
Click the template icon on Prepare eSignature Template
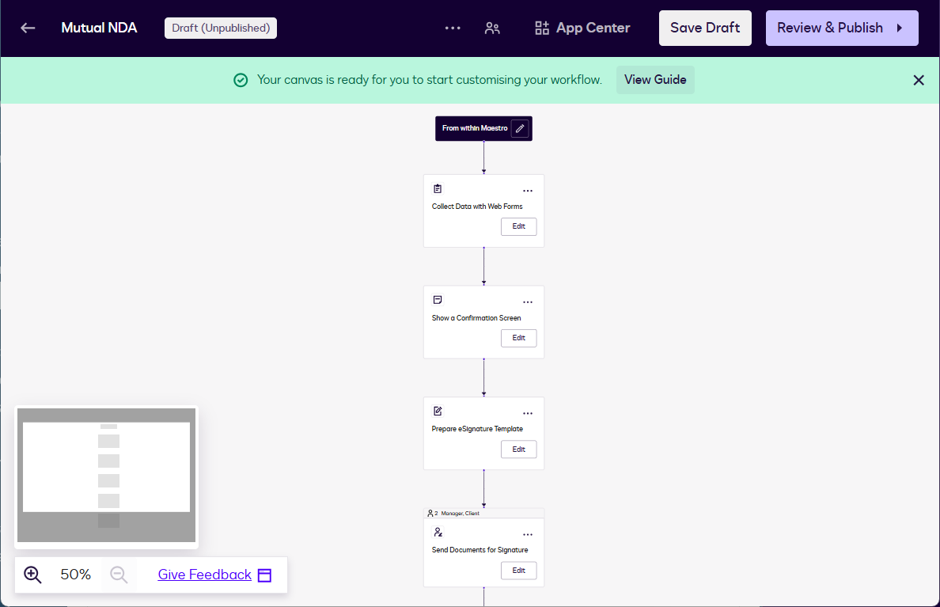438,411
